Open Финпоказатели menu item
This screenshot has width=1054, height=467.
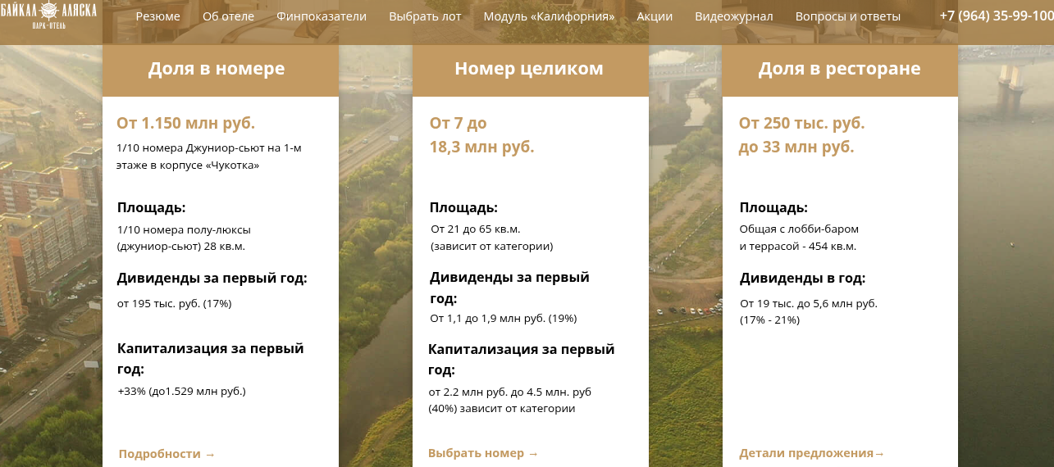pyautogui.click(x=322, y=16)
